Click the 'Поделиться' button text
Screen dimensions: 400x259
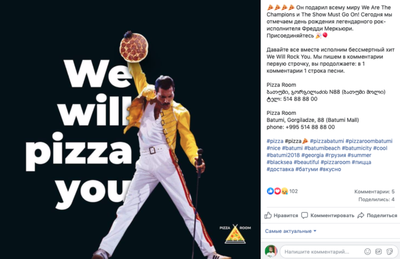pyautogui.click(x=382, y=216)
